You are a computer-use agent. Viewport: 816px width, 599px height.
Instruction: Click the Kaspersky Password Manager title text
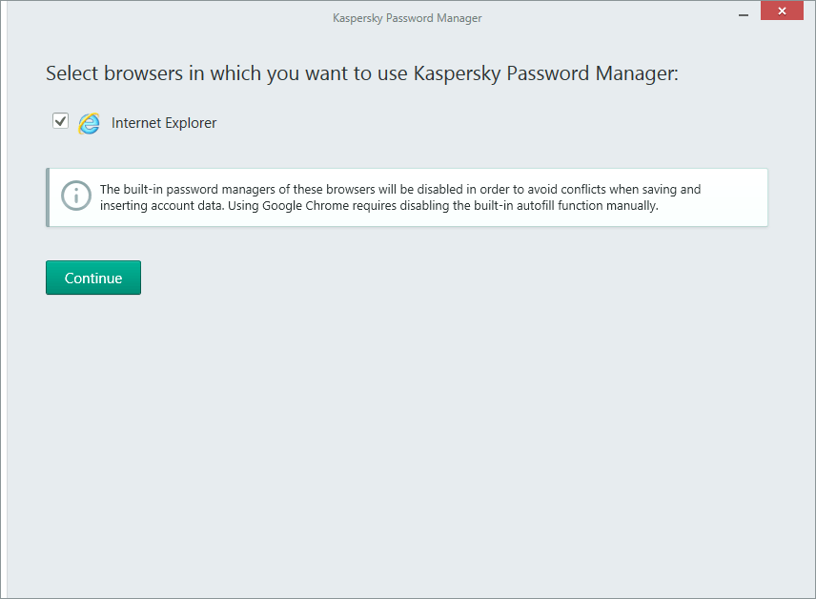pyautogui.click(x=407, y=18)
